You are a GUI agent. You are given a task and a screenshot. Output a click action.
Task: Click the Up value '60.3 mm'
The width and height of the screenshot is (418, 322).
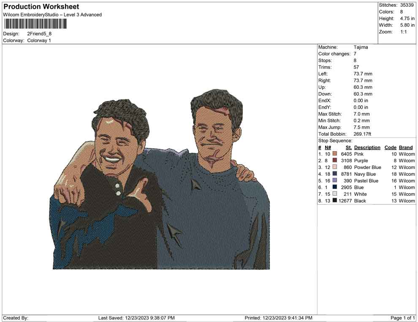(363, 87)
